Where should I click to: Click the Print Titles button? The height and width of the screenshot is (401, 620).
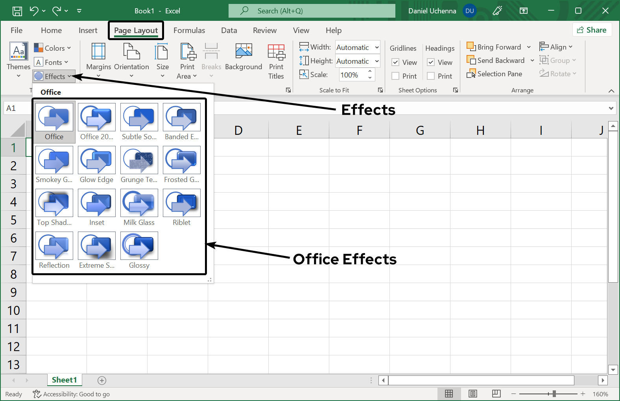(x=276, y=61)
